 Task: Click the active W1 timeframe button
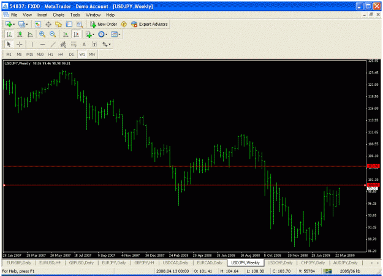pyautogui.click(x=82, y=54)
